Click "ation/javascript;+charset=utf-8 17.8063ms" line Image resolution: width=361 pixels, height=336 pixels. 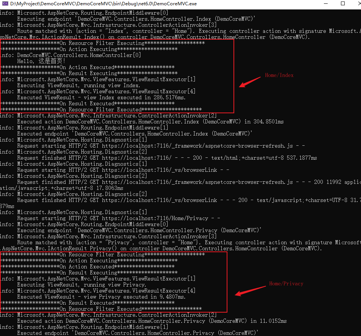pos(62,188)
